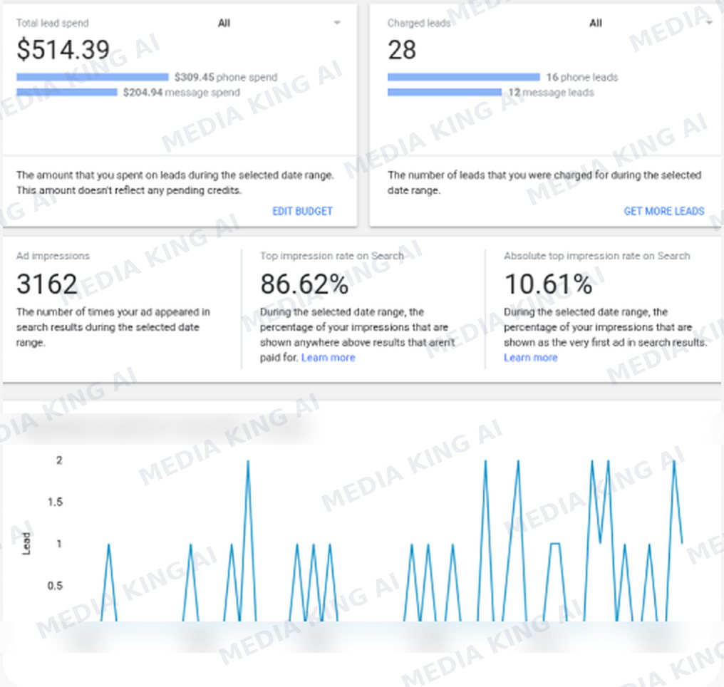
Task: Select the 16 phone leads bar
Action: pyautogui.click(x=464, y=77)
